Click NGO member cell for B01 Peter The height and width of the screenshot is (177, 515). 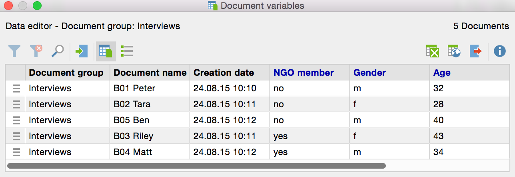310,88
